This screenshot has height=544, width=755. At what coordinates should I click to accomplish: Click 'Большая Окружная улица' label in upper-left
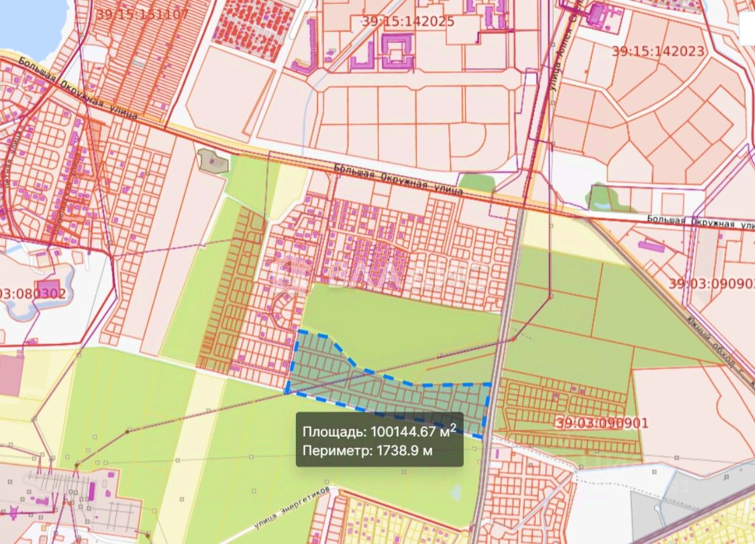[78, 88]
